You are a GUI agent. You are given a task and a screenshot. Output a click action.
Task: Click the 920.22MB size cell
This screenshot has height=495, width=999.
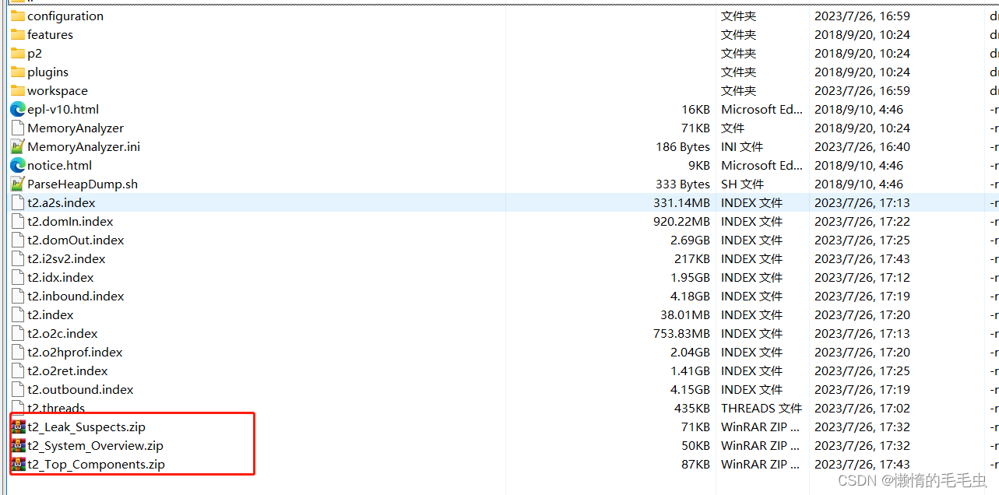pyautogui.click(x=681, y=221)
